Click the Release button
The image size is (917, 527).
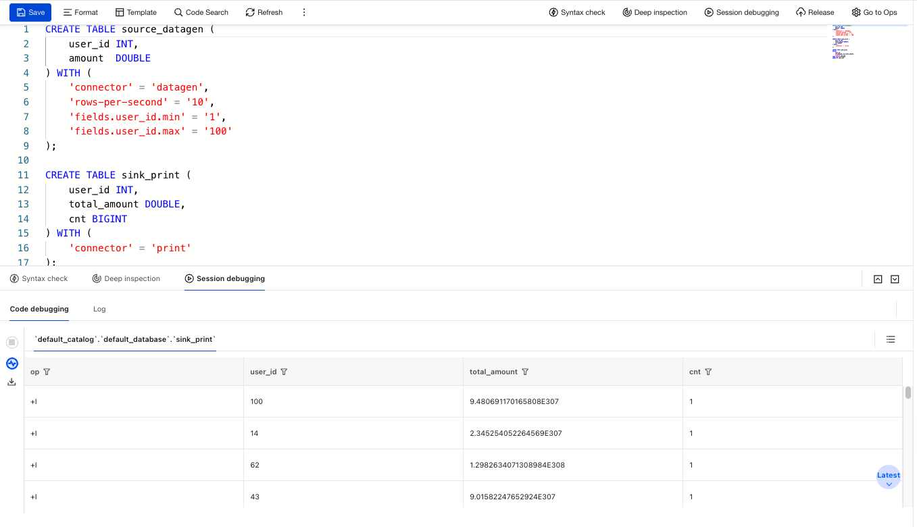pos(815,12)
